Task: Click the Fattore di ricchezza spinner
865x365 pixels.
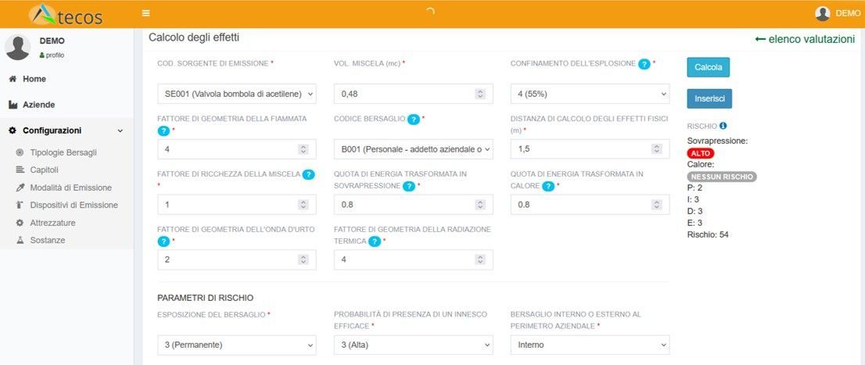Action: tap(303, 205)
